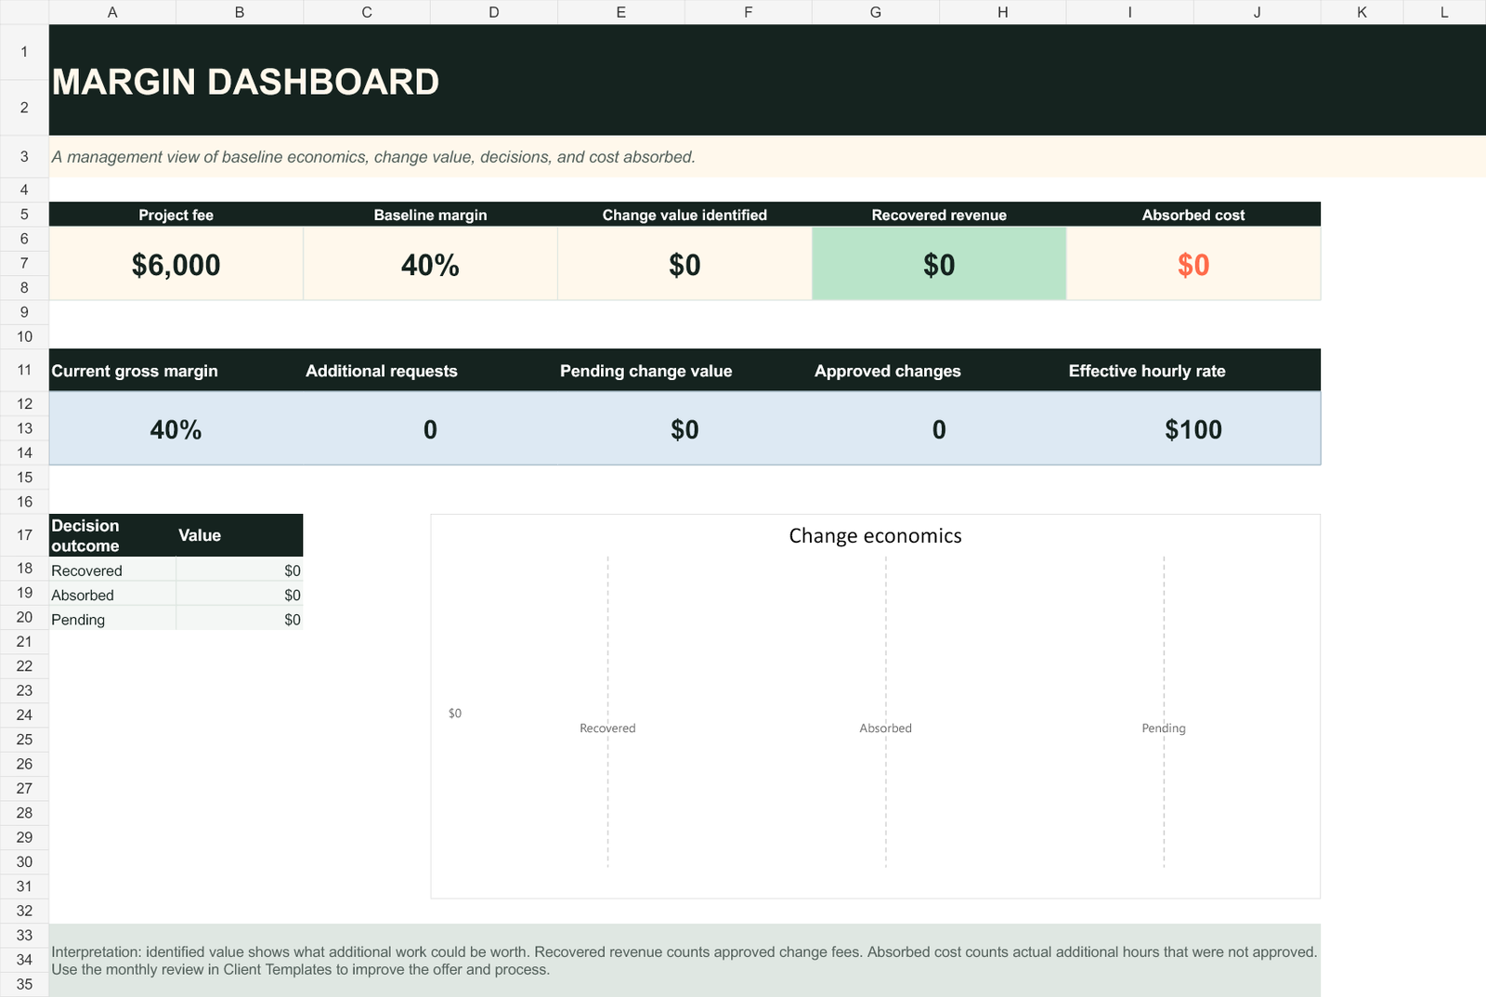This screenshot has width=1486, height=997.
Task: Click the 40% current gross margin value
Action: point(176,429)
